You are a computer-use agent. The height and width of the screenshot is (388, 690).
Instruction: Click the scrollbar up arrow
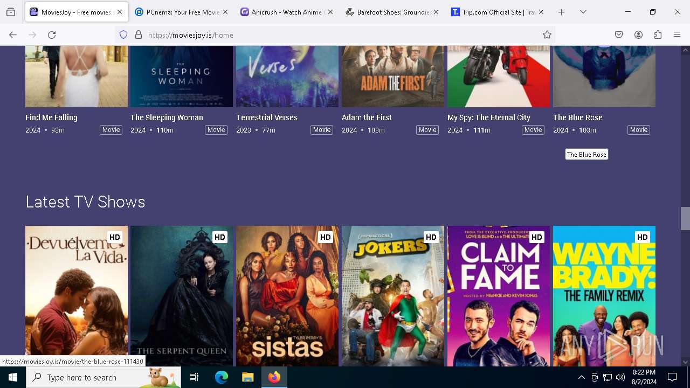click(685, 50)
